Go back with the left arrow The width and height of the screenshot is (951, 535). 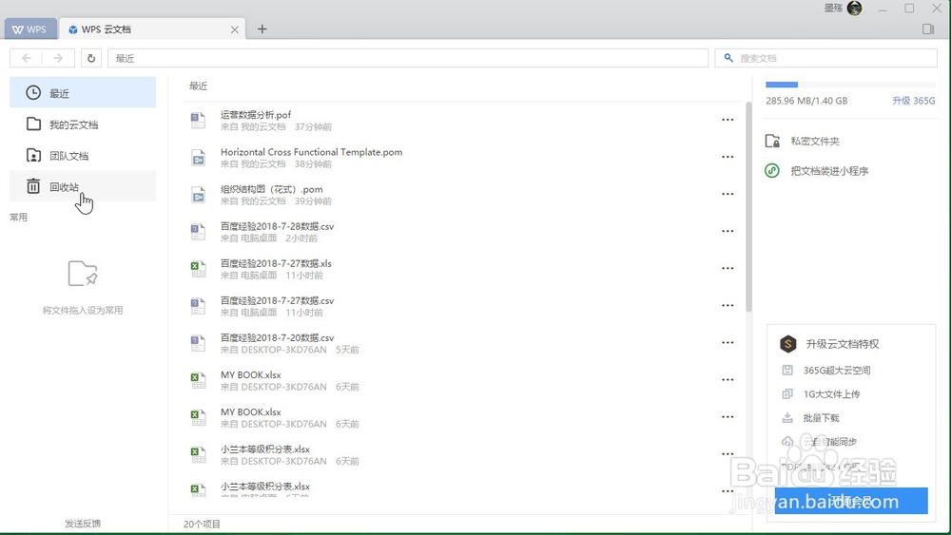pyautogui.click(x=26, y=58)
